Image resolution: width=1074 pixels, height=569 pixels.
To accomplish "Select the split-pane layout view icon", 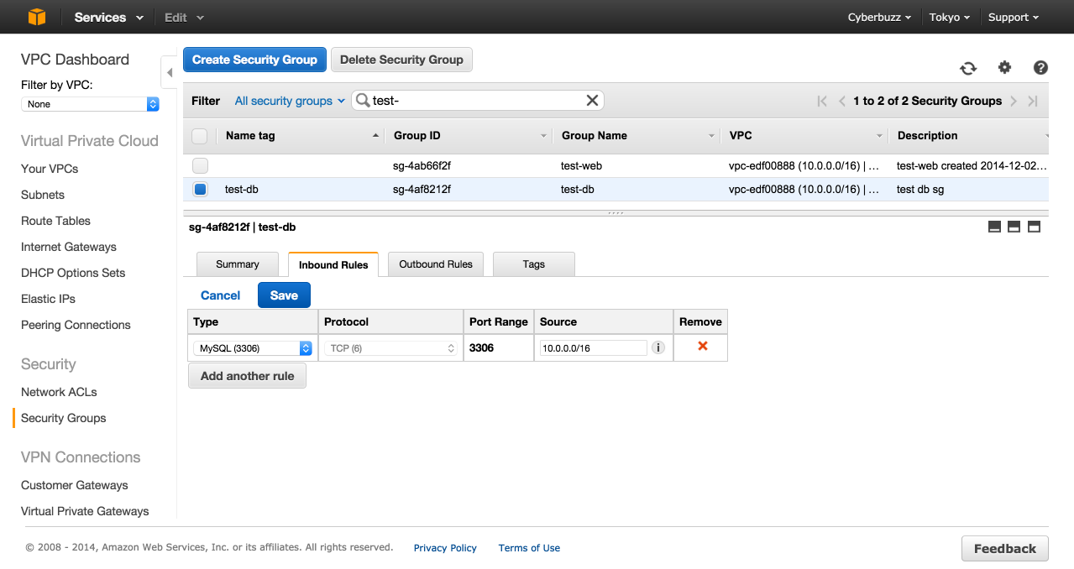I will 1014,227.
